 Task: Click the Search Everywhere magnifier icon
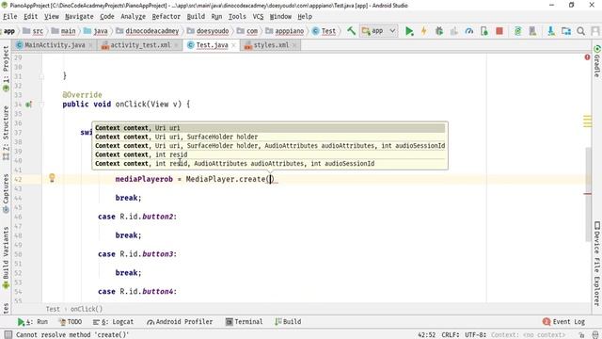tap(581, 31)
